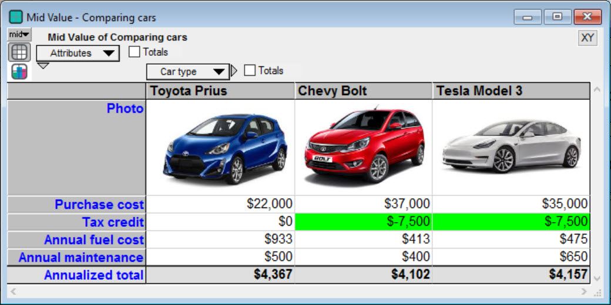Viewport: 611px width, 305px height.
Task: Click the Annual maintenance row label
Action: 76,257
